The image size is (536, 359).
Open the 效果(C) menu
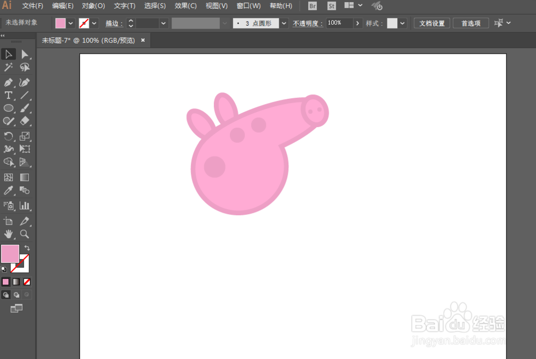pyautogui.click(x=185, y=6)
